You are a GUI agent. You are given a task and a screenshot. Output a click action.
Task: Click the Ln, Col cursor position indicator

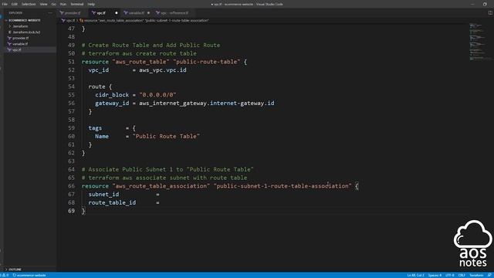tap(416, 275)
